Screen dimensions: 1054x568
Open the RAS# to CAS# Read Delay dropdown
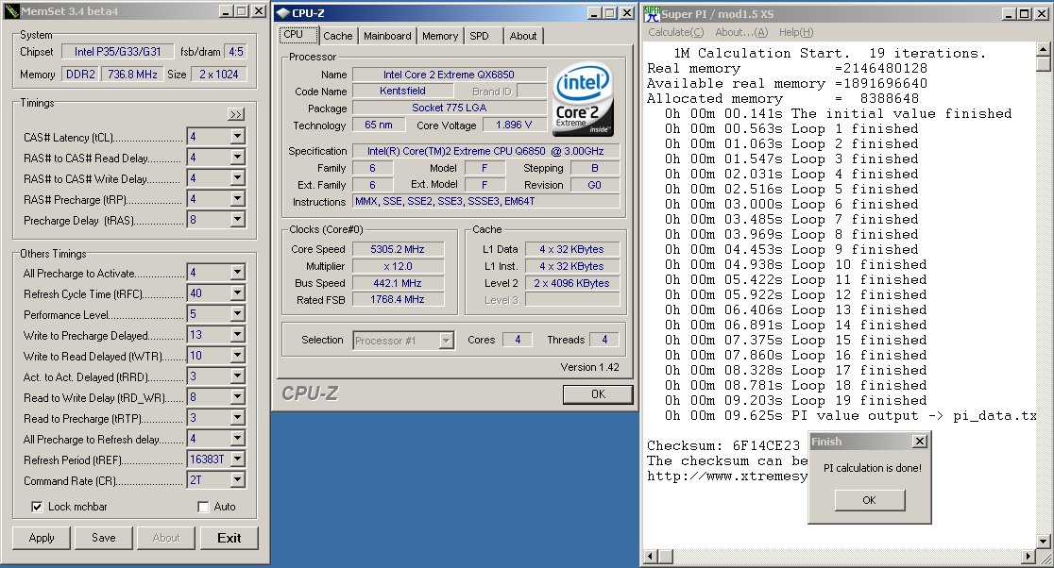[x=237, y=158]
